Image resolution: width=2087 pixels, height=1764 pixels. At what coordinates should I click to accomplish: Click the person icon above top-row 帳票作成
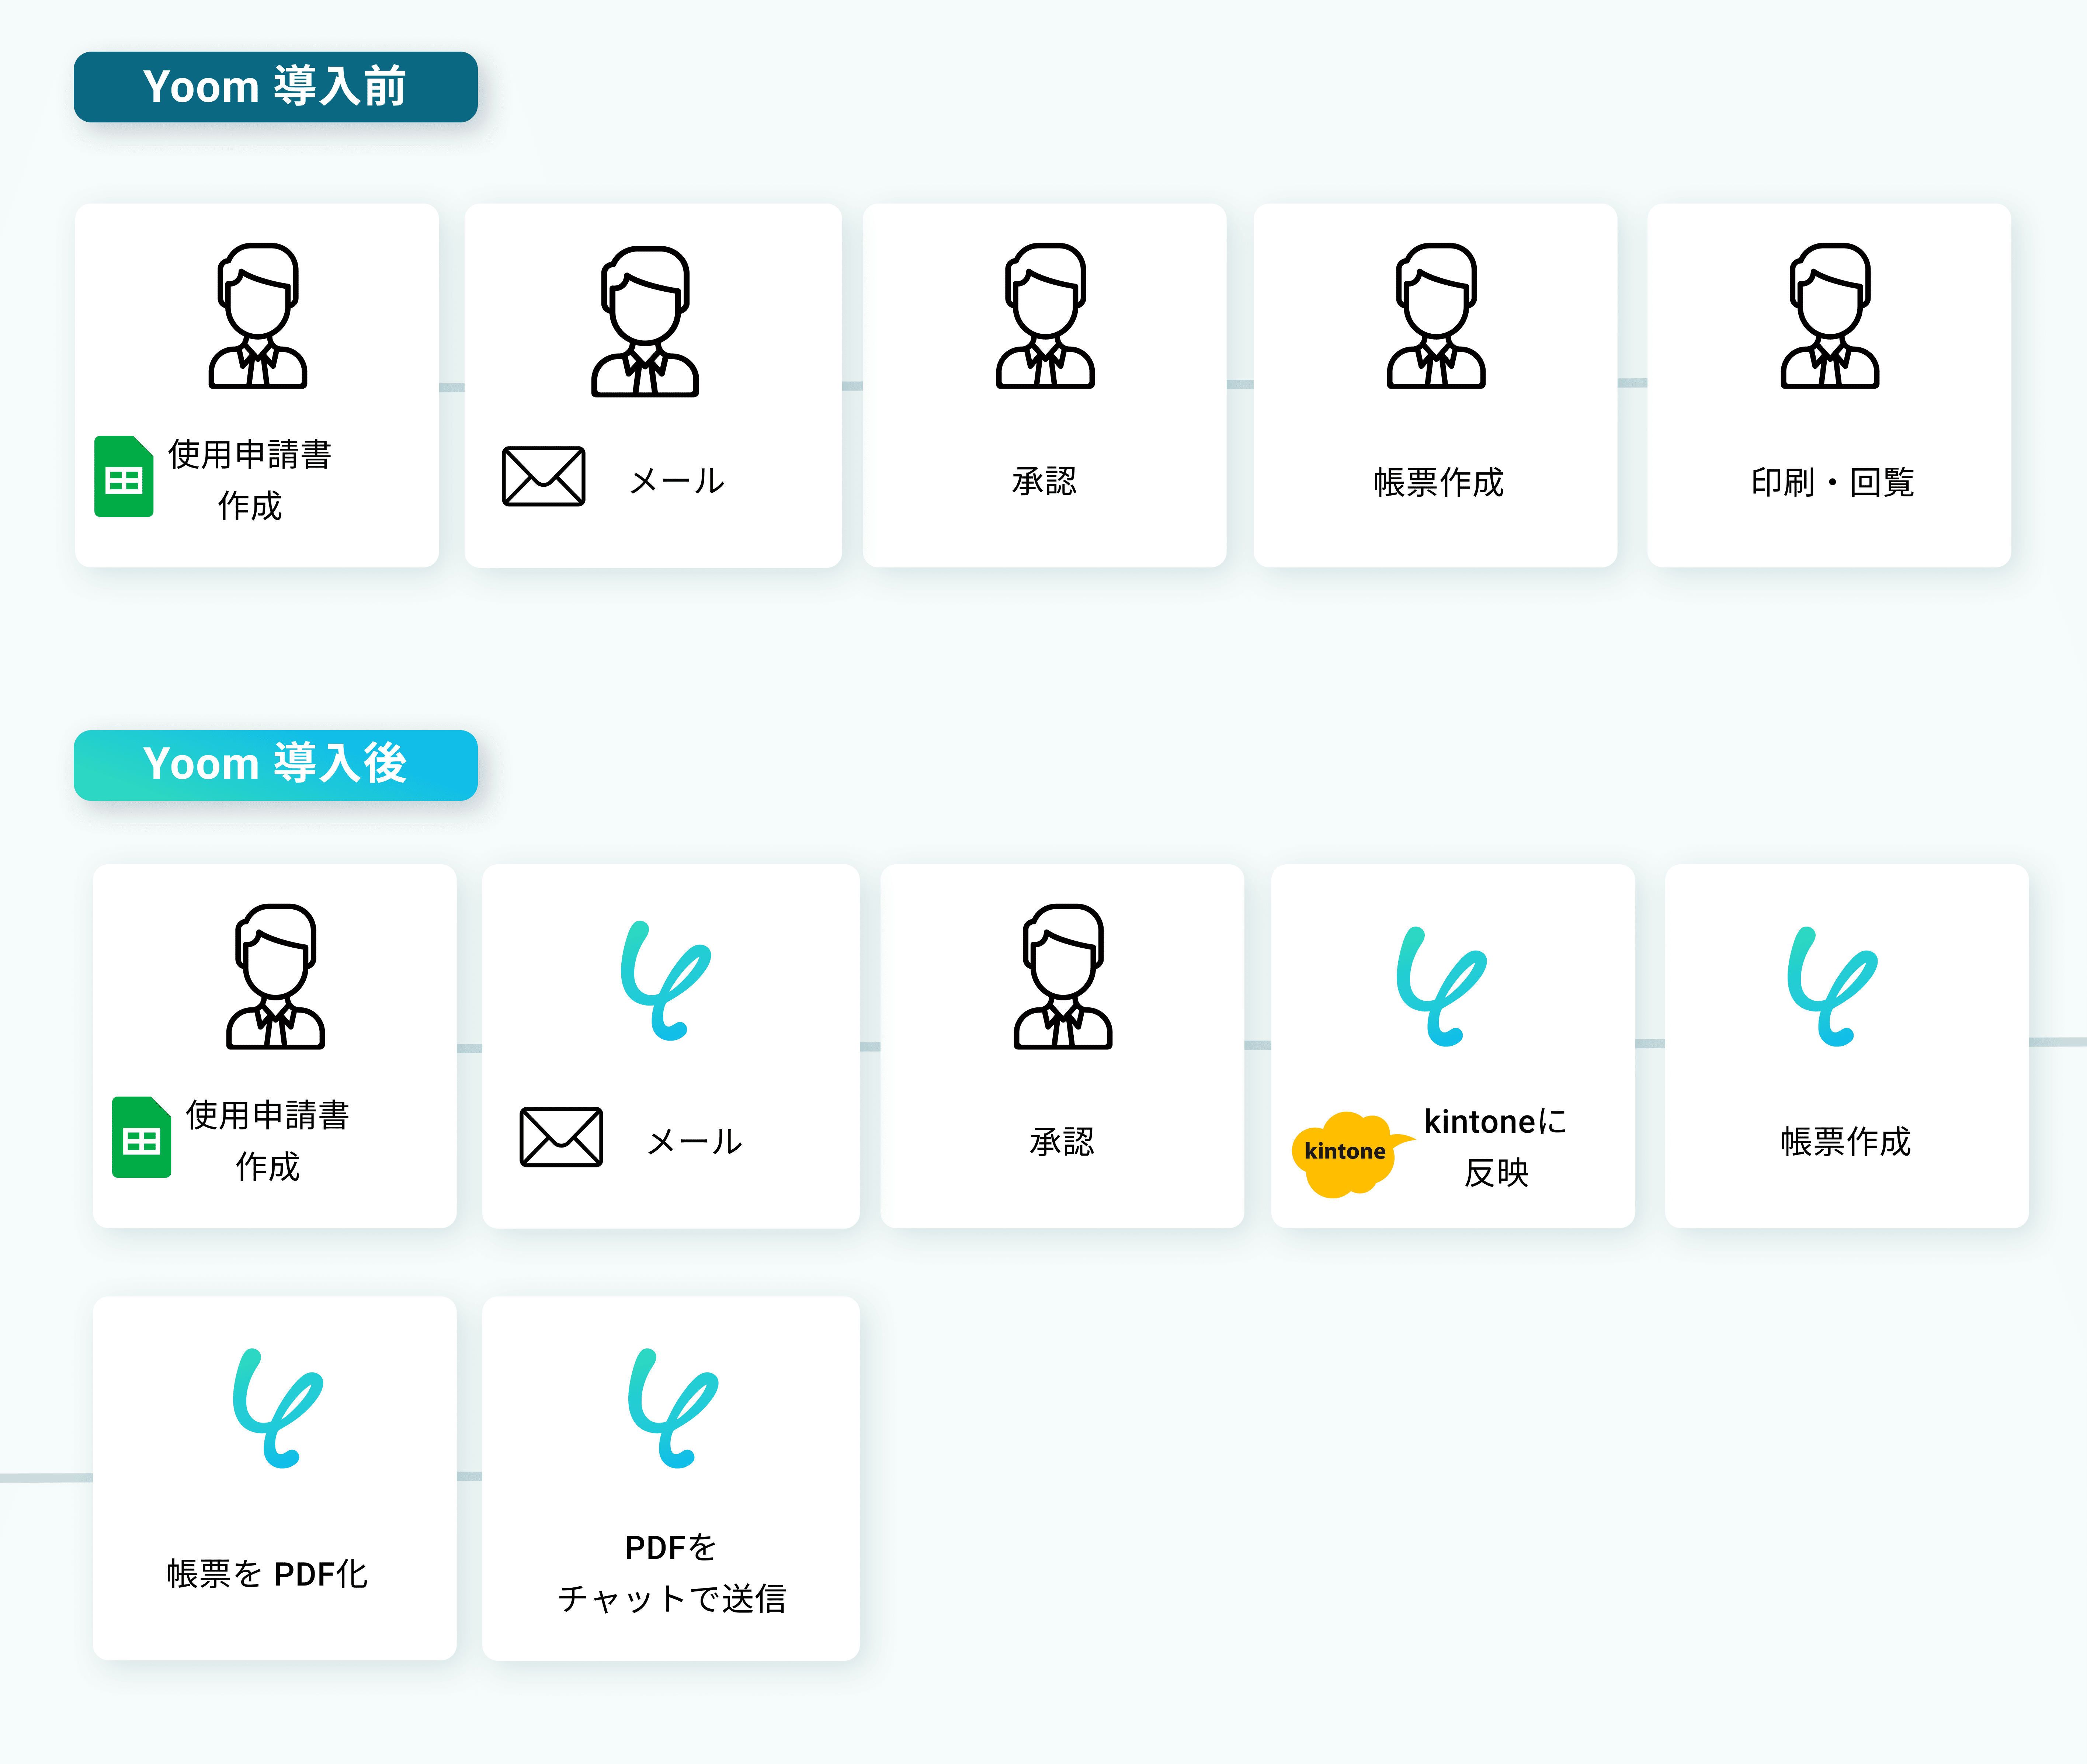(1435, 316)
